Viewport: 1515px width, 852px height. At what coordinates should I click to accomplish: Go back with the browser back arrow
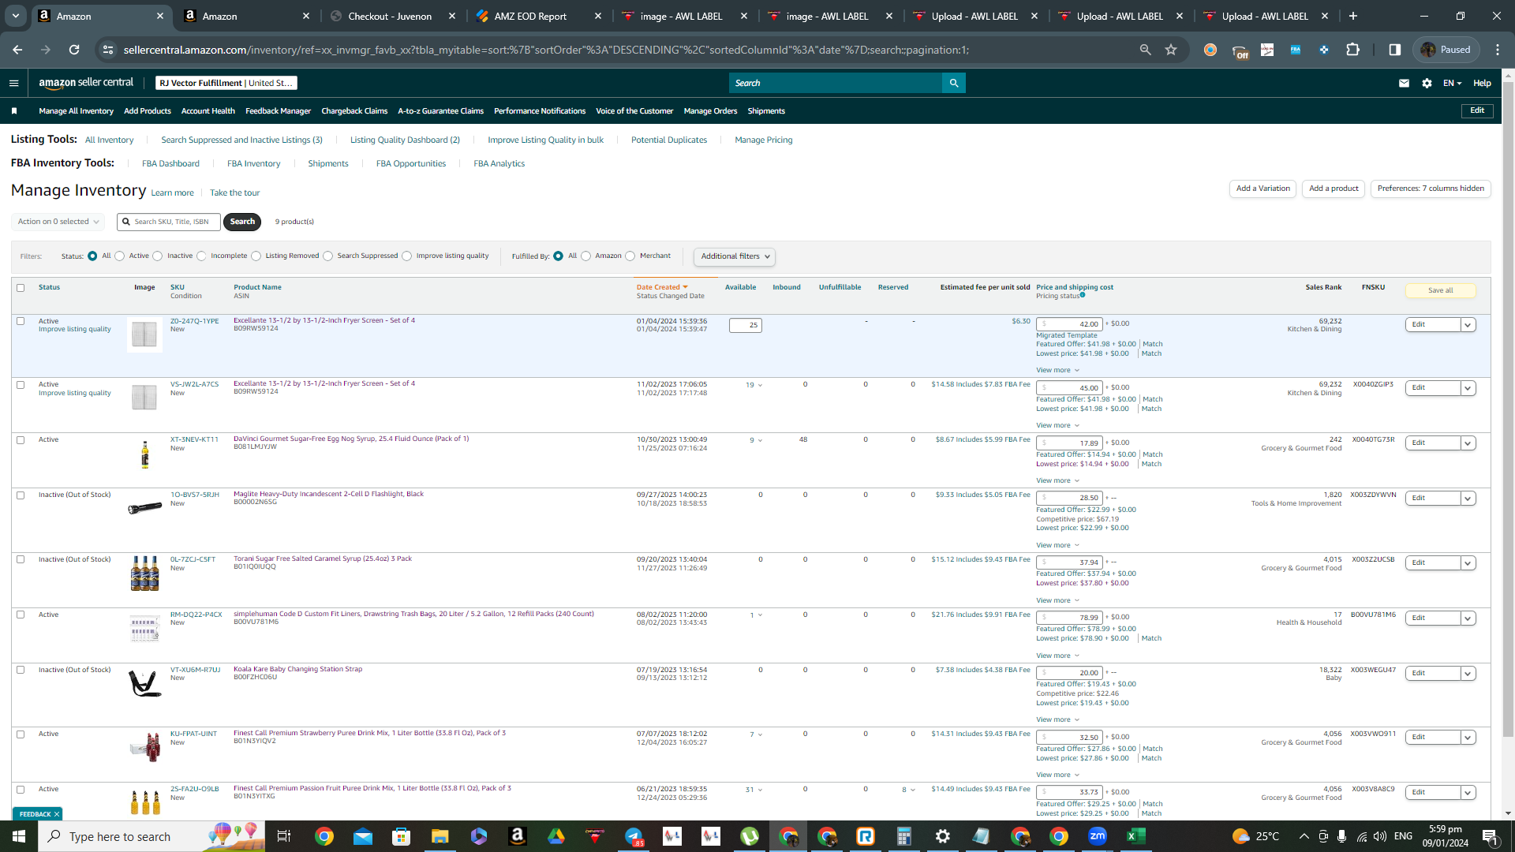coord(17,50)
